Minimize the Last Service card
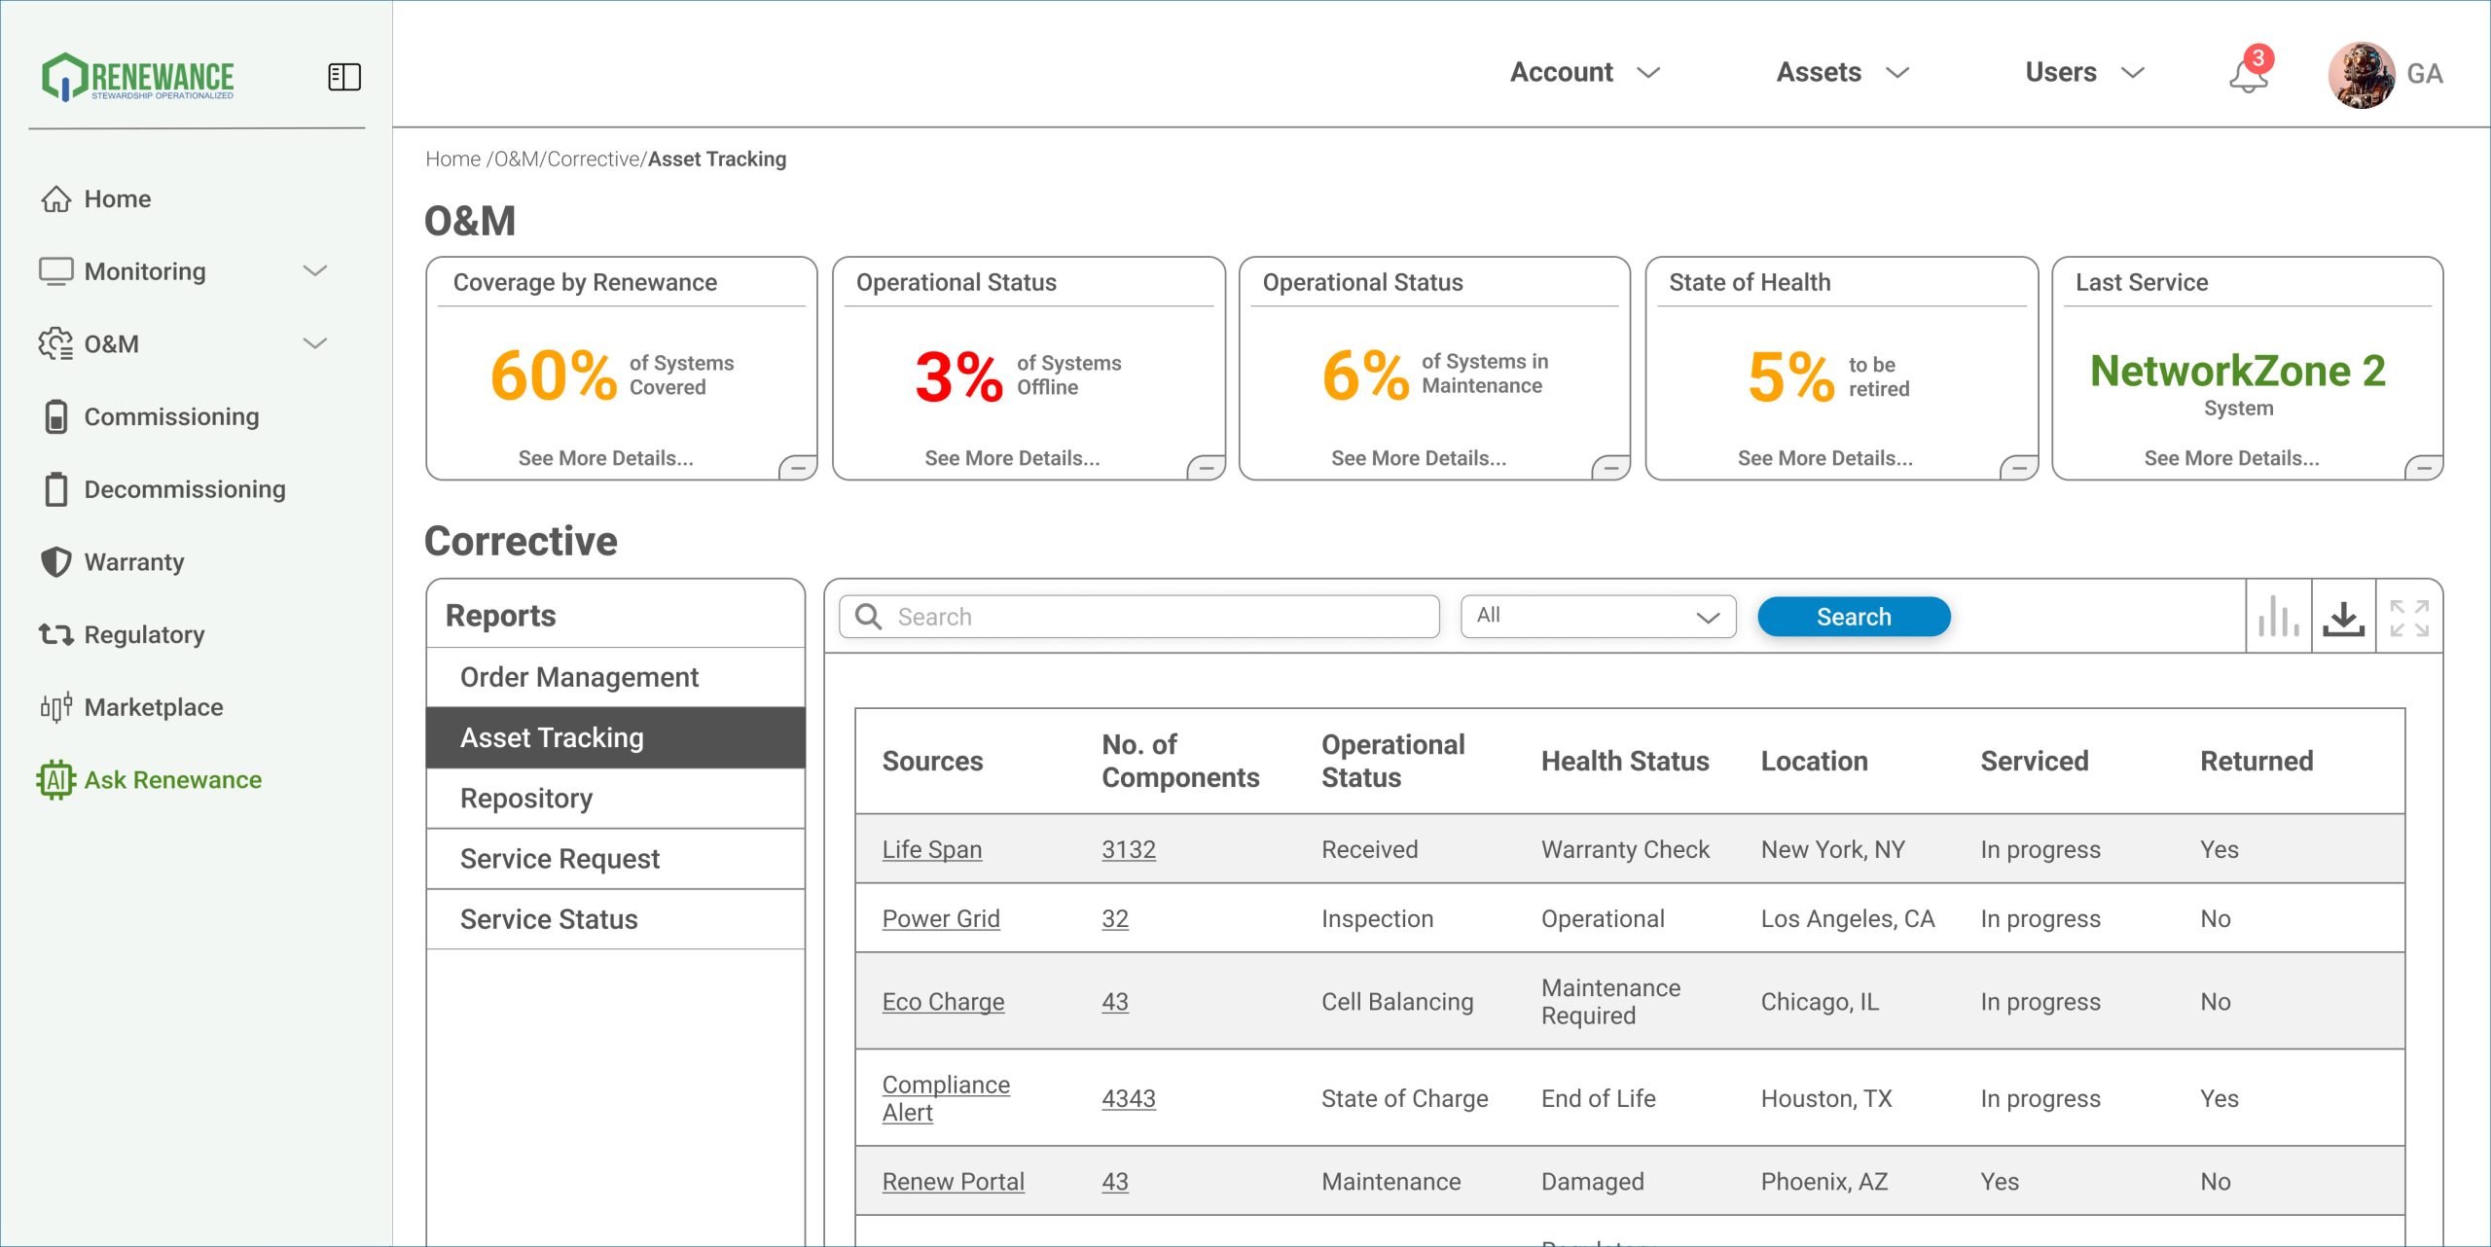 2424,468
